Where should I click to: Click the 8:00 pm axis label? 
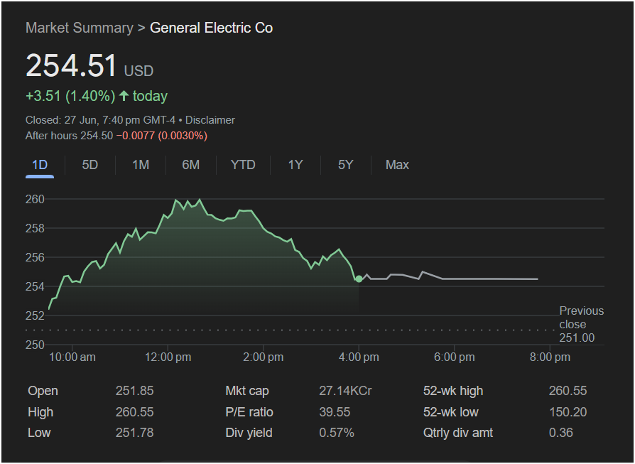tap(550, 357)
